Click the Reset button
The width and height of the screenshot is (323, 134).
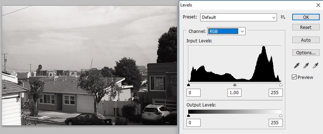coord(306,28)
